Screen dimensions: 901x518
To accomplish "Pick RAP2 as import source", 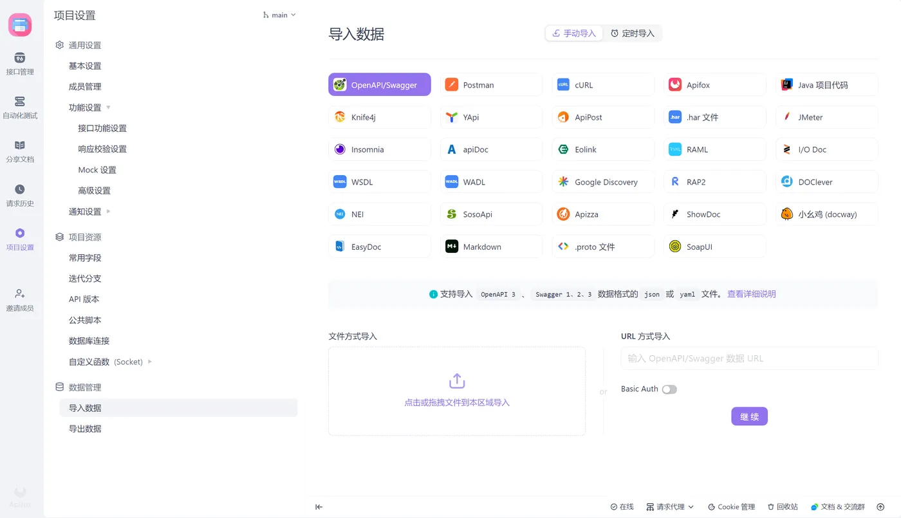I will pyautogui.click(x=715, y=181).
